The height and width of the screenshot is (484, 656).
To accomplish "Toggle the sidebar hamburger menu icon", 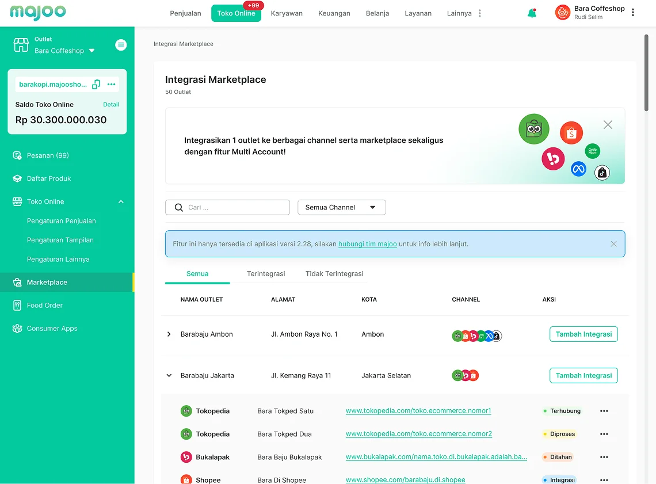I will (121, 45).
